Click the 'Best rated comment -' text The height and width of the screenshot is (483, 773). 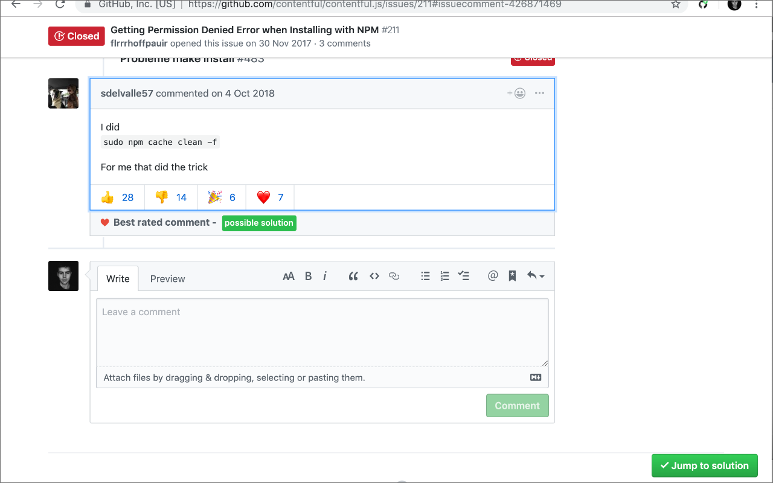165,223
